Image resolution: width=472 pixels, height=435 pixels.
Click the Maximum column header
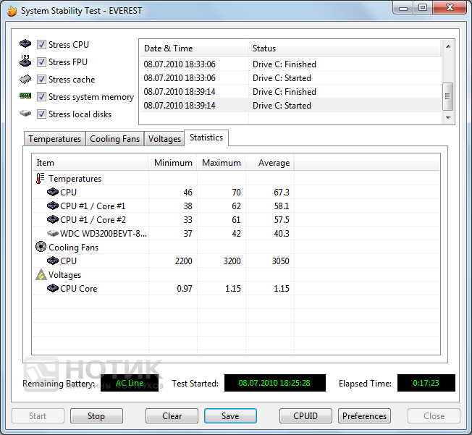pyautogui.click(x=222, y=163)
